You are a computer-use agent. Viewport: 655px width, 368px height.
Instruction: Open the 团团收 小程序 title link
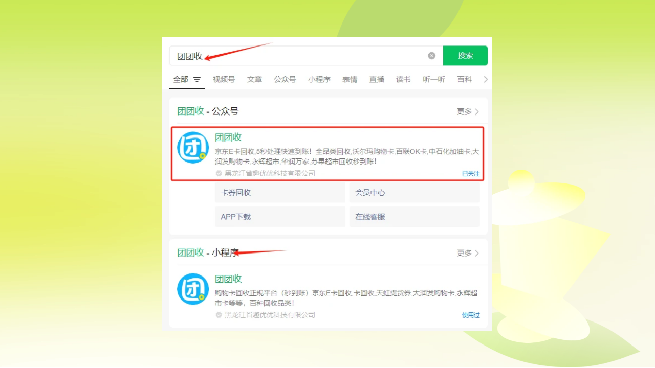pos(228,279)
